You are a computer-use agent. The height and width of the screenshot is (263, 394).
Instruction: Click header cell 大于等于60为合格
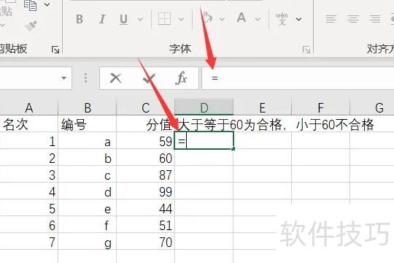coord(204,124)
